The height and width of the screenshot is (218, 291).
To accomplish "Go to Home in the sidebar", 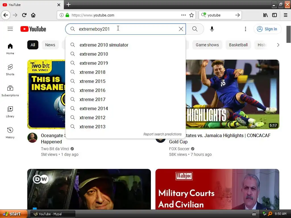I will [x=10, y=49].
